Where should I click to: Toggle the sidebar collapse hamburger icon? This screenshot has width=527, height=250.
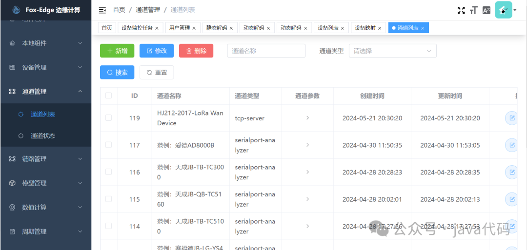102,10
